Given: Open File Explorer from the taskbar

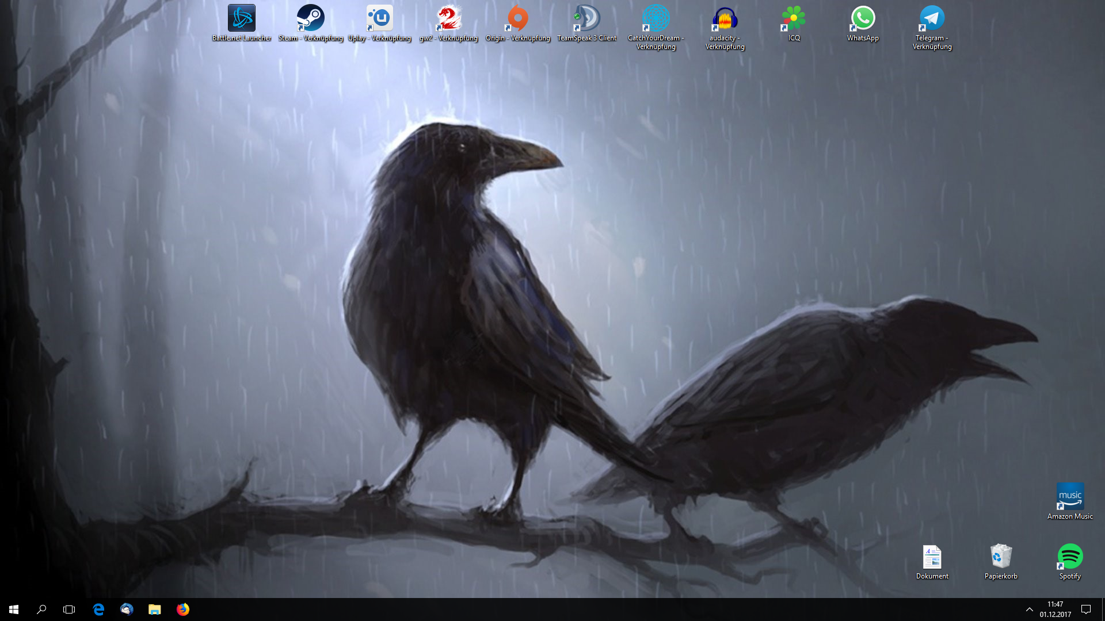Looking at the screenshot, I should [x=154, y=609].
